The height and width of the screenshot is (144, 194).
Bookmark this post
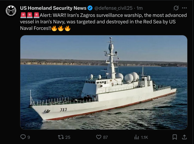[x=175, y=137]
